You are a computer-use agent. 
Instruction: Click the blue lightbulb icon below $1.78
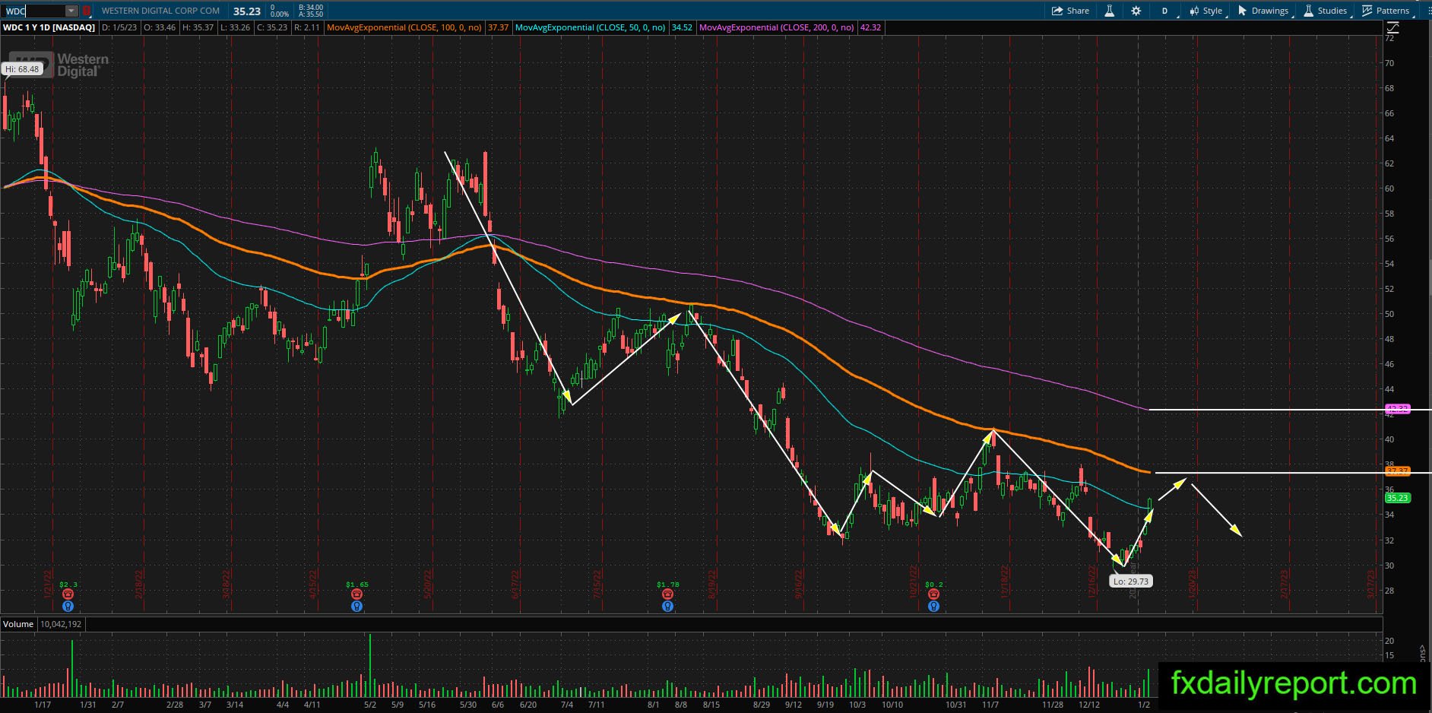667,607
